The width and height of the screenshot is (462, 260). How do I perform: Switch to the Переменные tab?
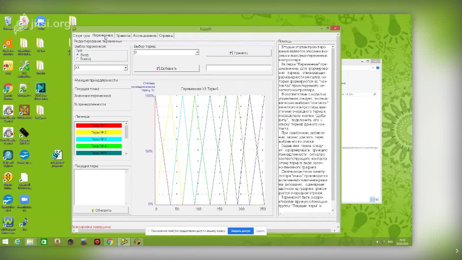[x=103, y=35]
